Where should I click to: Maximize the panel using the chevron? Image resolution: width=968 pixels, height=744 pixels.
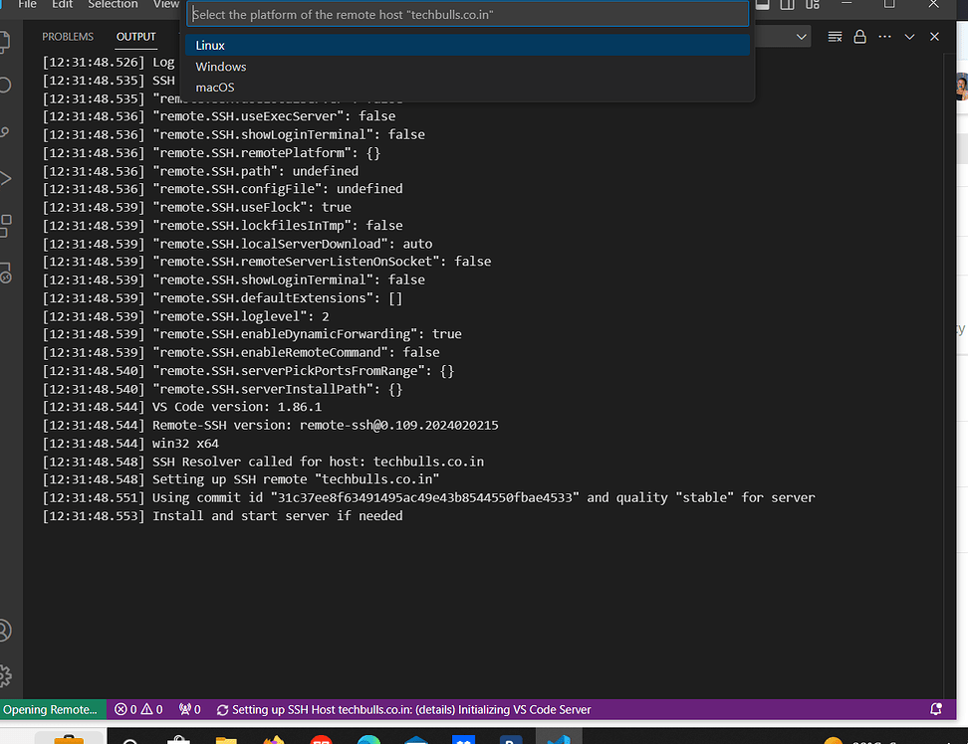tap(909, 36)
